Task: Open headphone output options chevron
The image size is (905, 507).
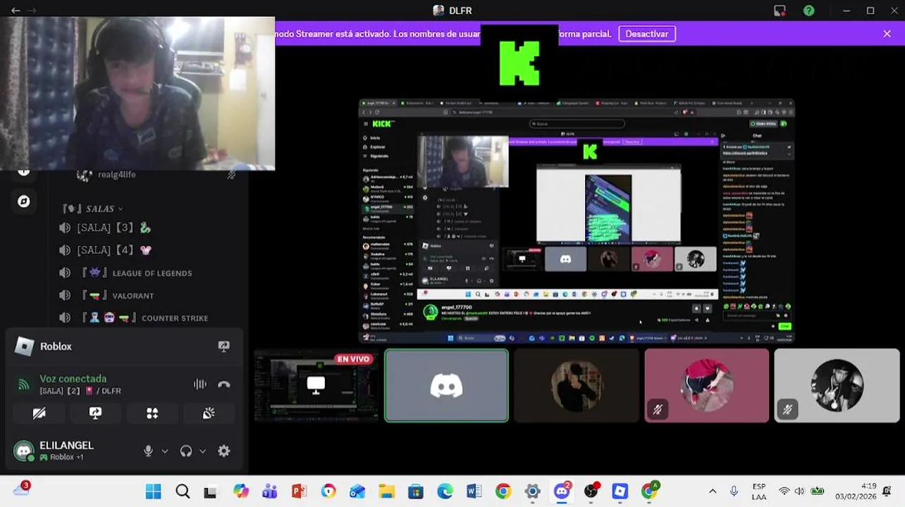Action: coord(203,451)
